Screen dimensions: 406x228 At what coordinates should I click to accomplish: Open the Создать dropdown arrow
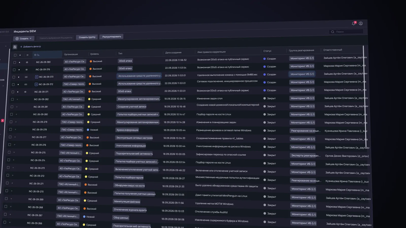tap(30, 39)
